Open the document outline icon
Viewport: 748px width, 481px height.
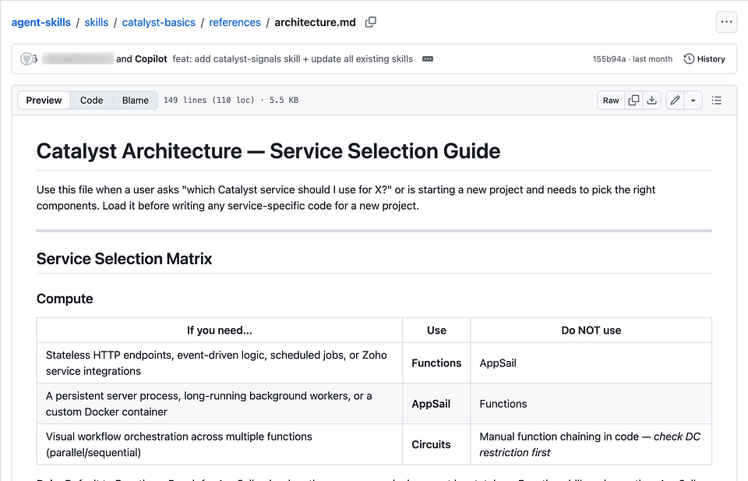[717, 101]
